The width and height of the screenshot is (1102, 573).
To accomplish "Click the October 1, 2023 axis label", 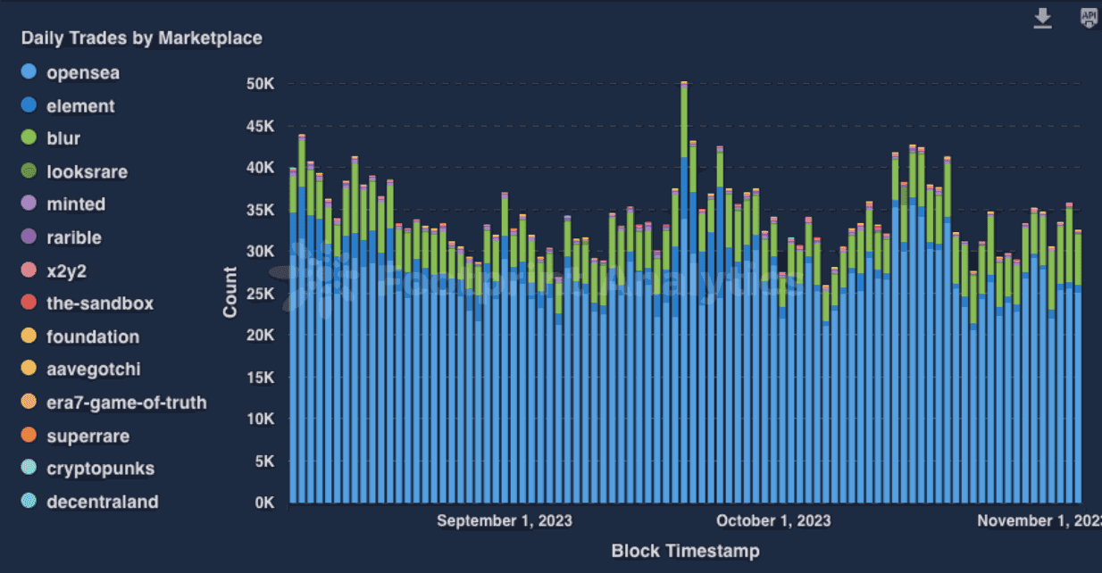I will click(773, 520).
